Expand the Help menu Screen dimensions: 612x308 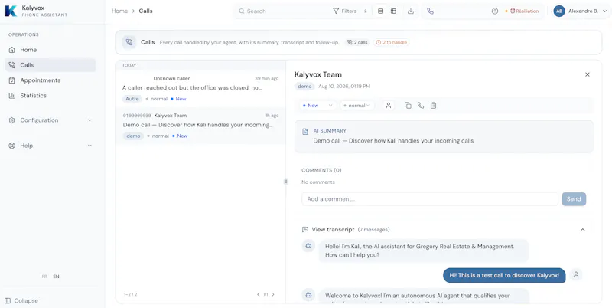click(50, 146)
